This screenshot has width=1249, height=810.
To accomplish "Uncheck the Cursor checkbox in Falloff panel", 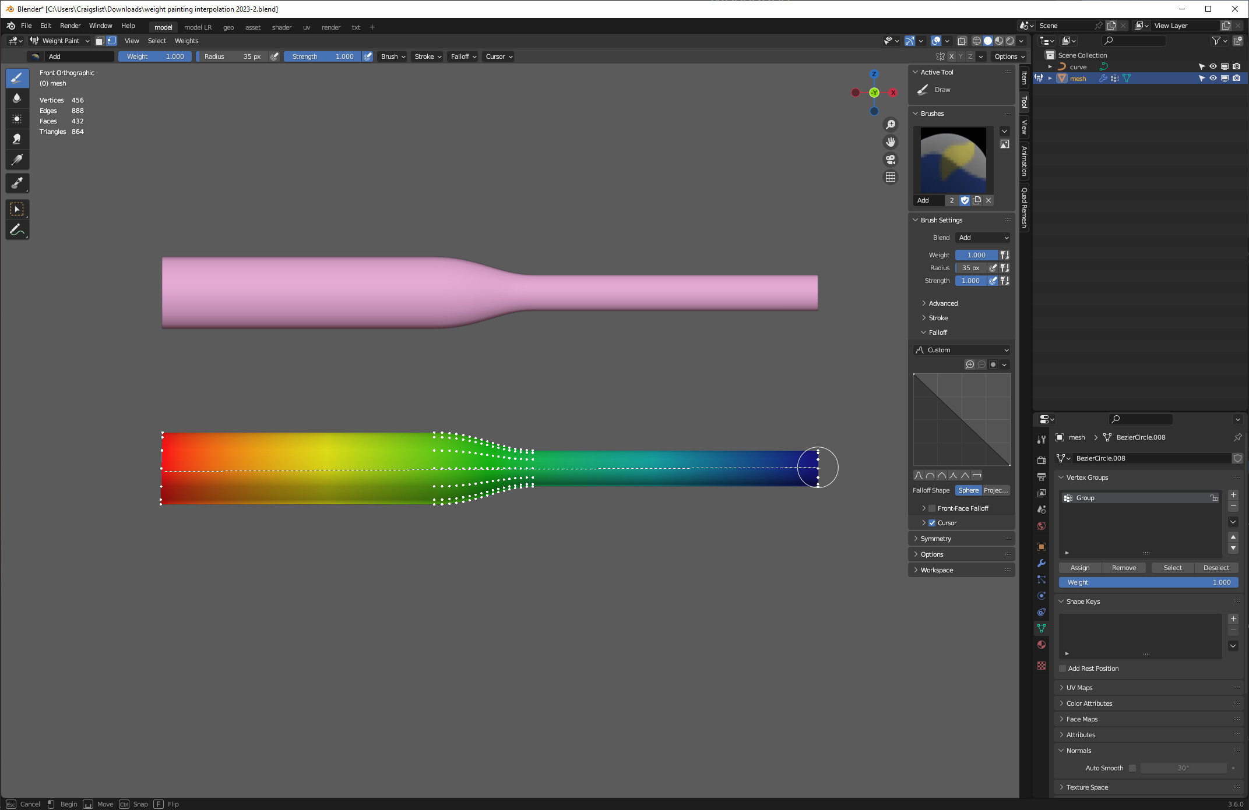I will tap(932, 523).
